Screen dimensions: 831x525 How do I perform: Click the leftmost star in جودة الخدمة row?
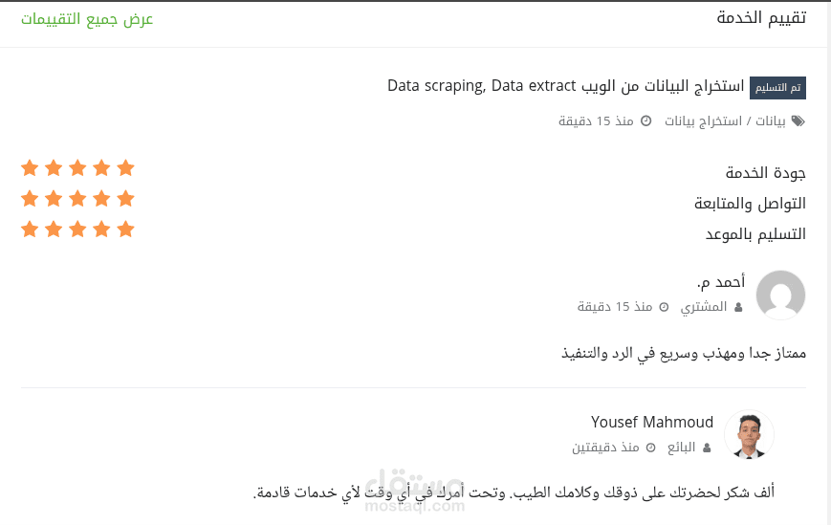[30, 168]
